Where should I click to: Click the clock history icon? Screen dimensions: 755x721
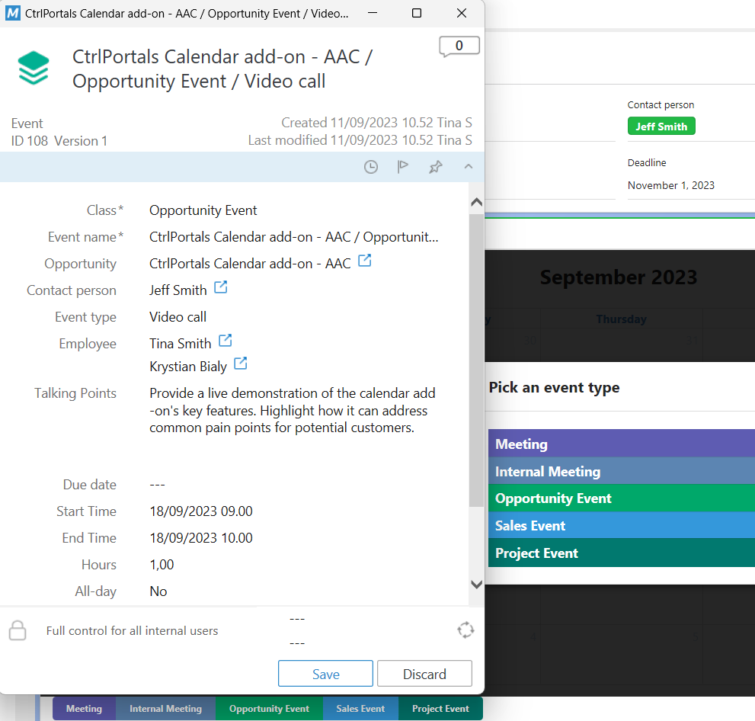(x=371, y=167)
